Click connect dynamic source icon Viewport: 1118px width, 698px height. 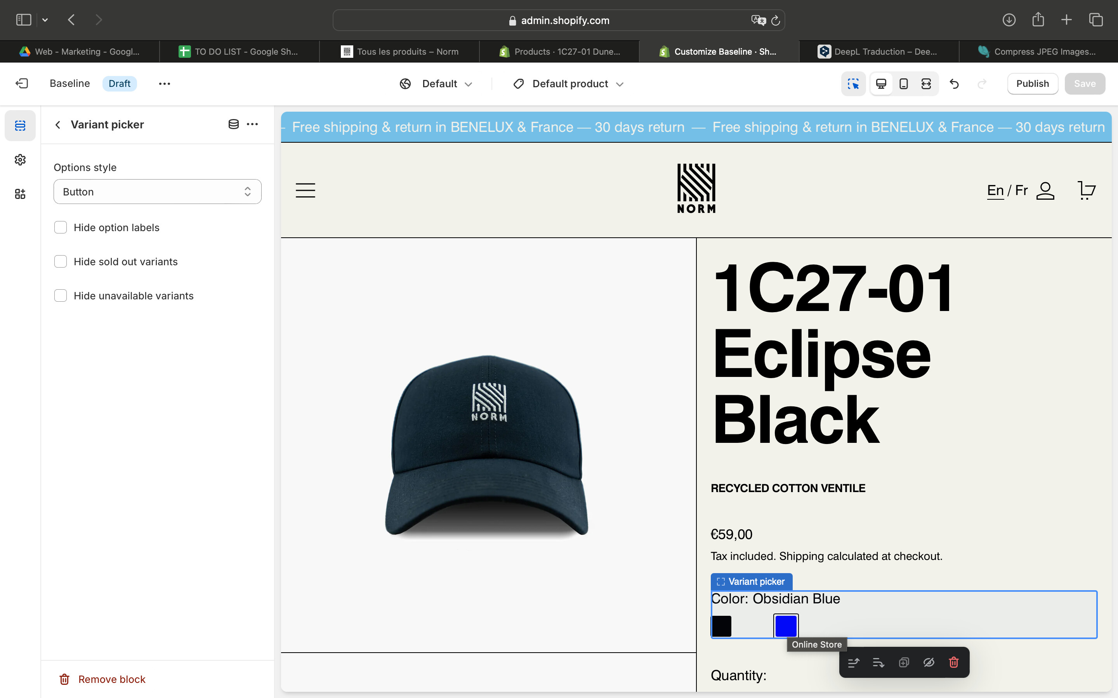(x=234, y=124)
